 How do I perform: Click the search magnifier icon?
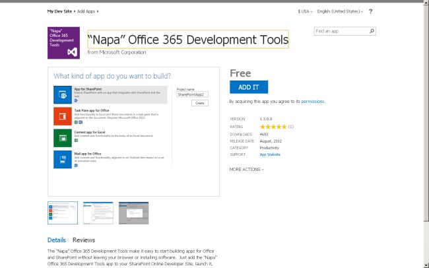(372, 31)
